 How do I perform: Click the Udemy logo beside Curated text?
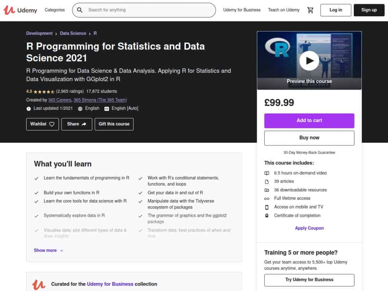click(38, 285)
